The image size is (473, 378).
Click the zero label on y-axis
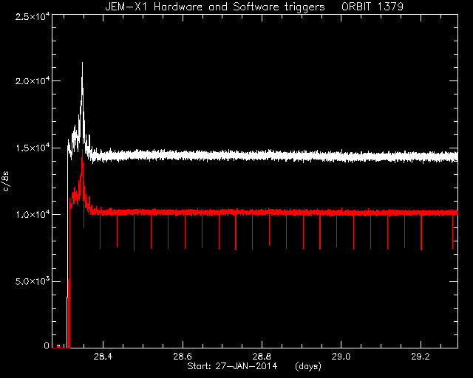(x=47, y=346)
